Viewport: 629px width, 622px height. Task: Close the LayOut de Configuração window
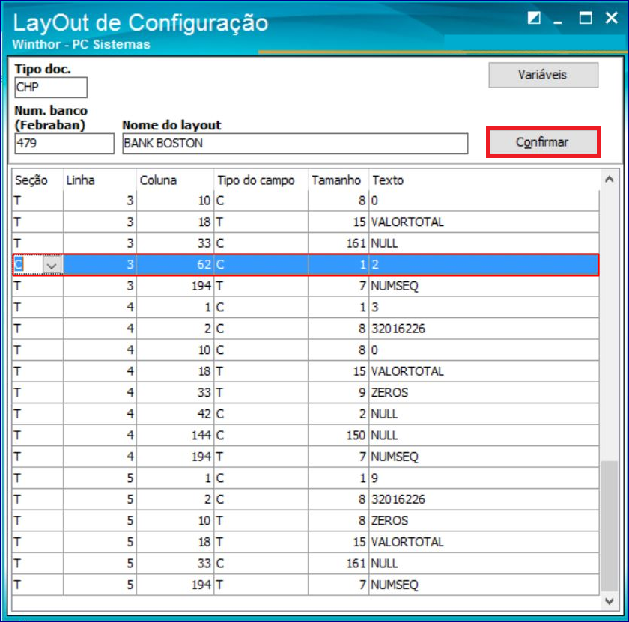(x=611, y=18)
